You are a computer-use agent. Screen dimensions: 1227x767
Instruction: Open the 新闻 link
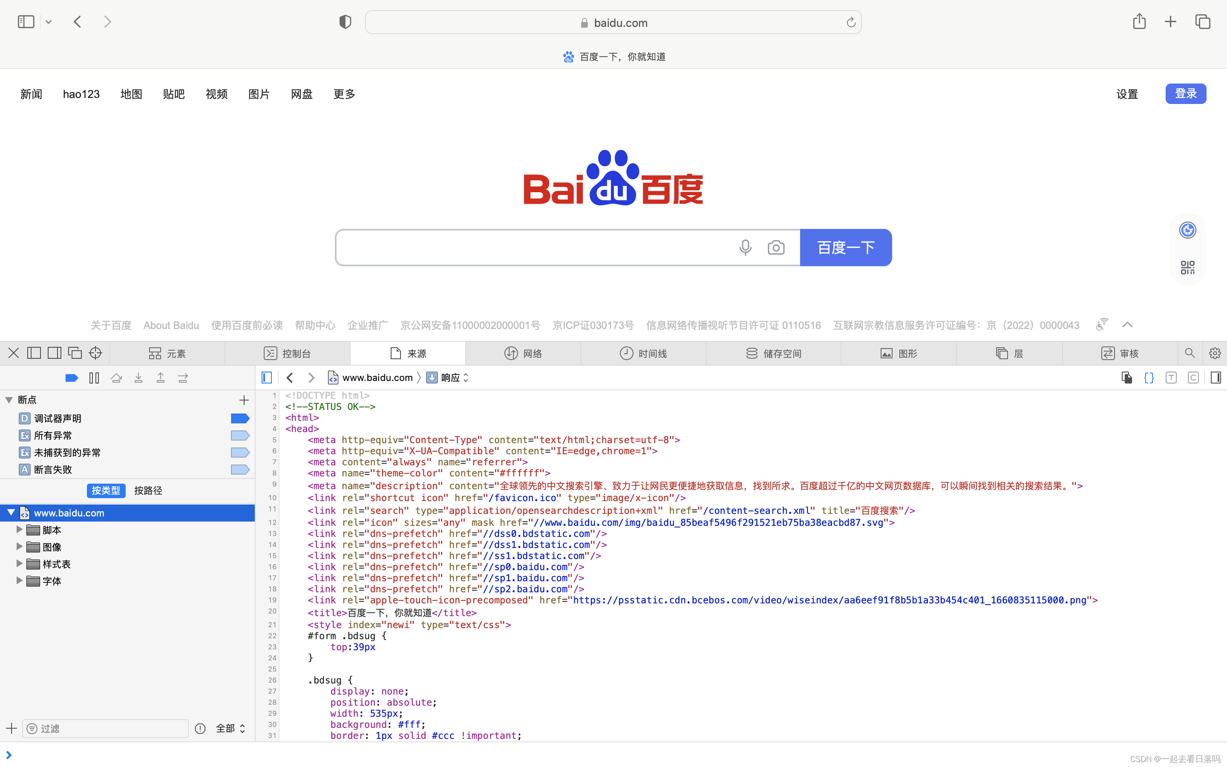[x=31, y=94]
